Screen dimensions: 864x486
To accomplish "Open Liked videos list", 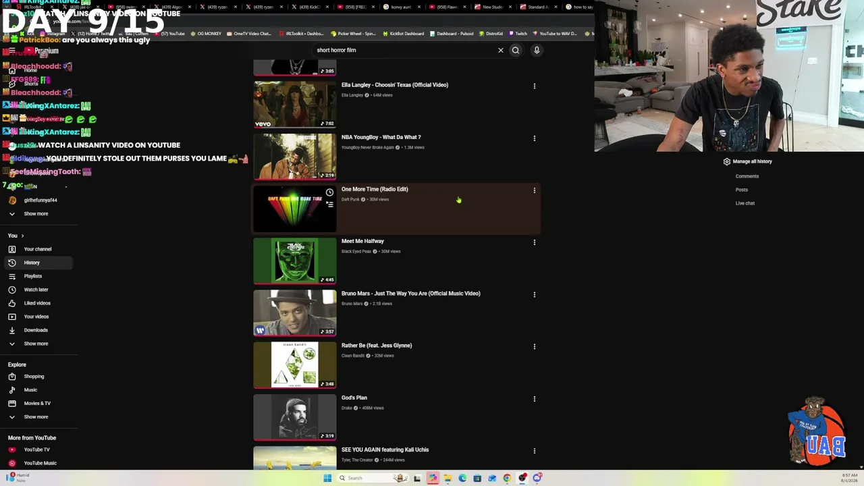I will 37,303.
